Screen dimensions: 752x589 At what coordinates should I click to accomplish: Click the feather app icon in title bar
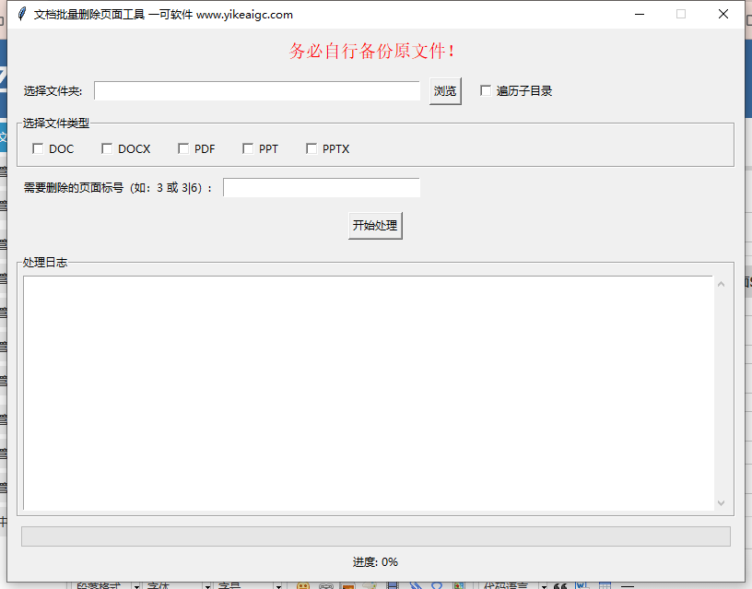21,14
